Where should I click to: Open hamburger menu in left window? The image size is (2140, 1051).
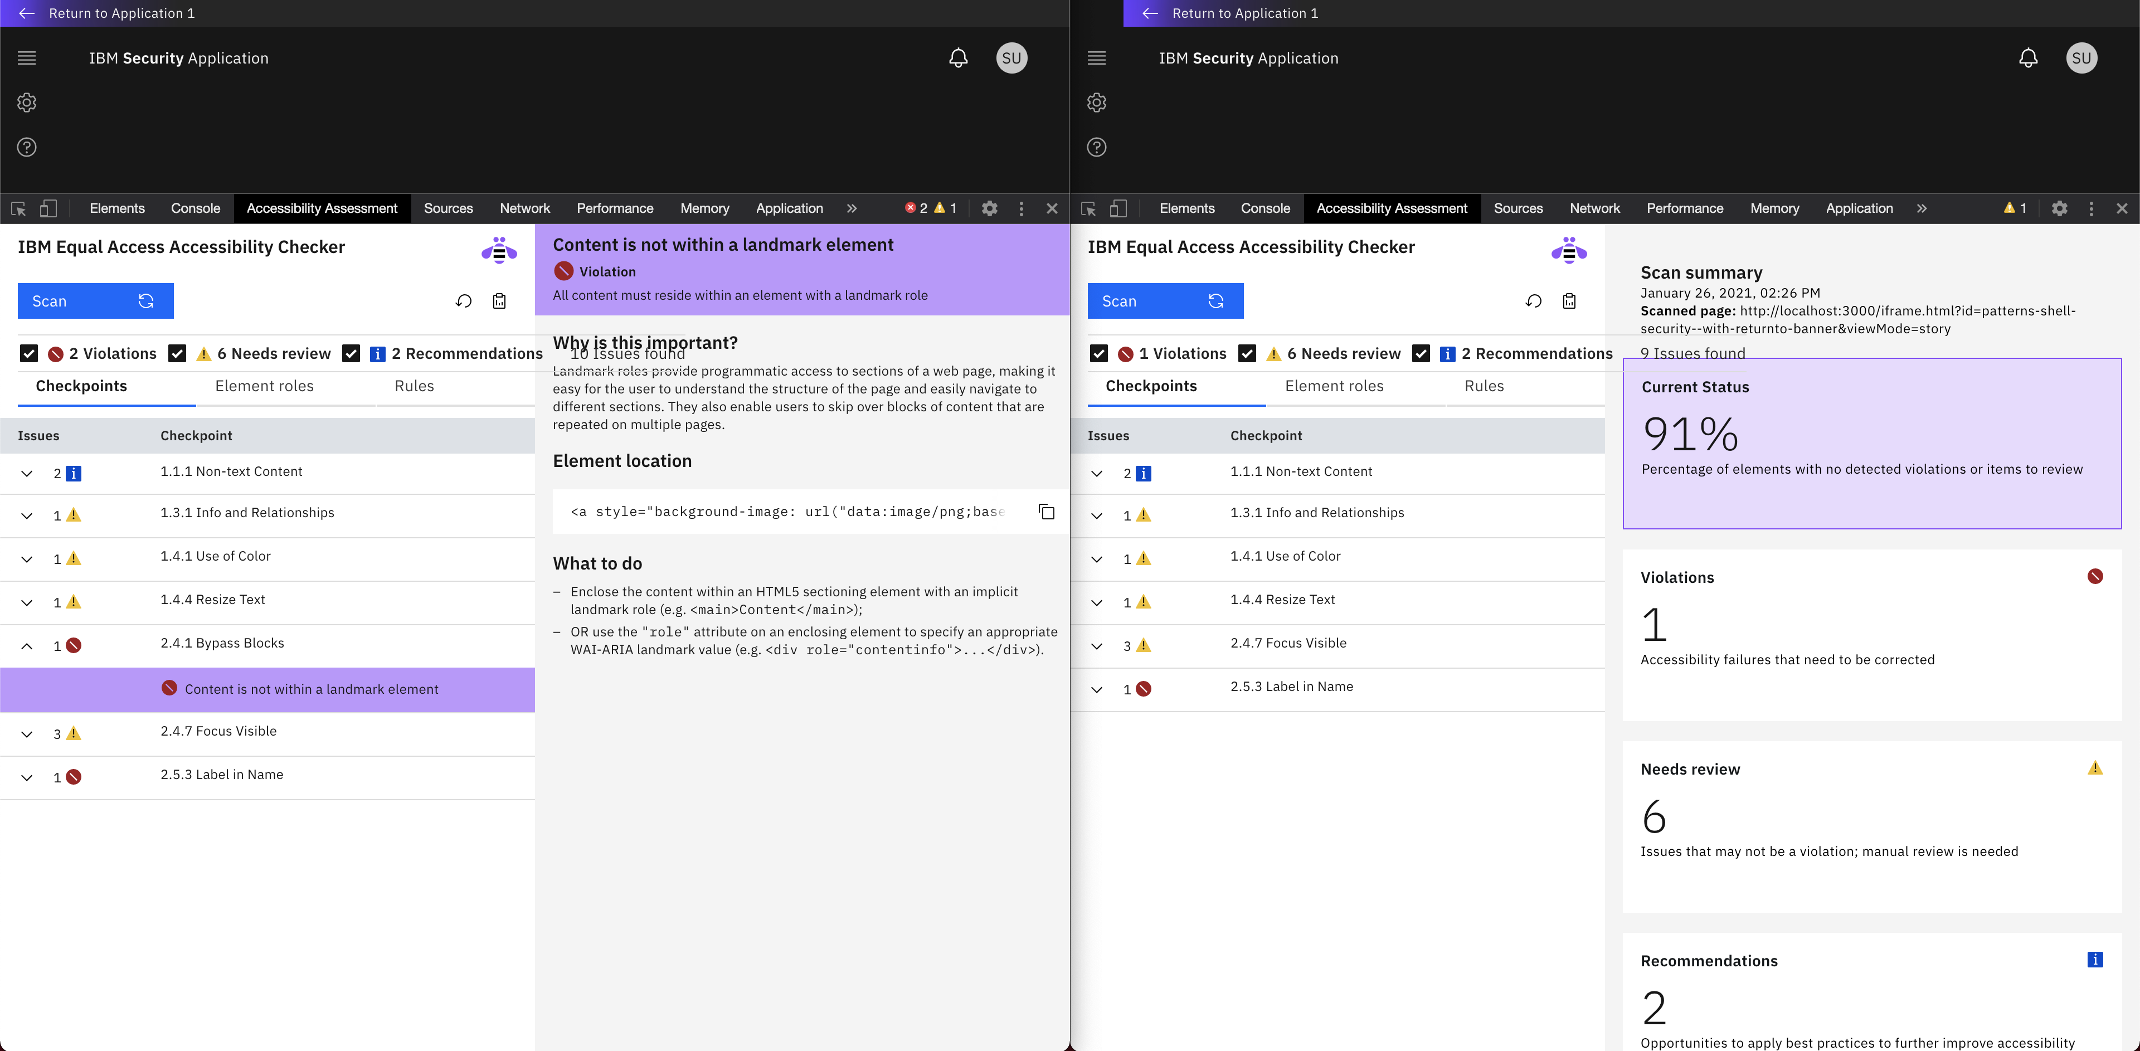click(27, 58)
